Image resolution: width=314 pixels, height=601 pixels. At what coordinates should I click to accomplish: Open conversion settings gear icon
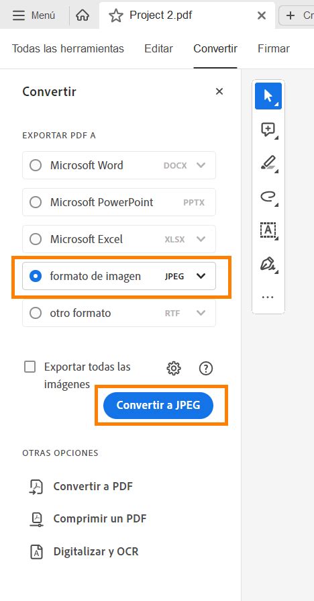pos(174,369)
